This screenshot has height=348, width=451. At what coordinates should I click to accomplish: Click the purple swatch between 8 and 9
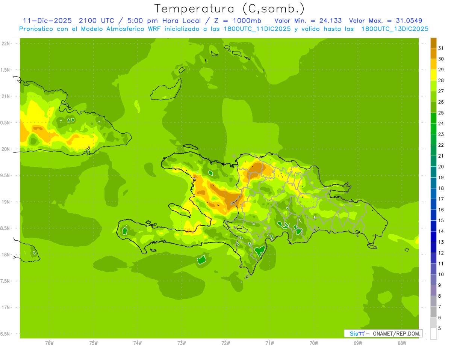tap(433, 291)
